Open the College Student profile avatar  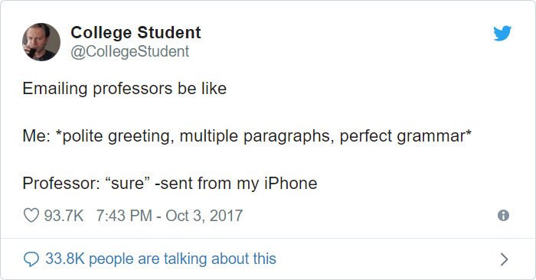(41, 42)
